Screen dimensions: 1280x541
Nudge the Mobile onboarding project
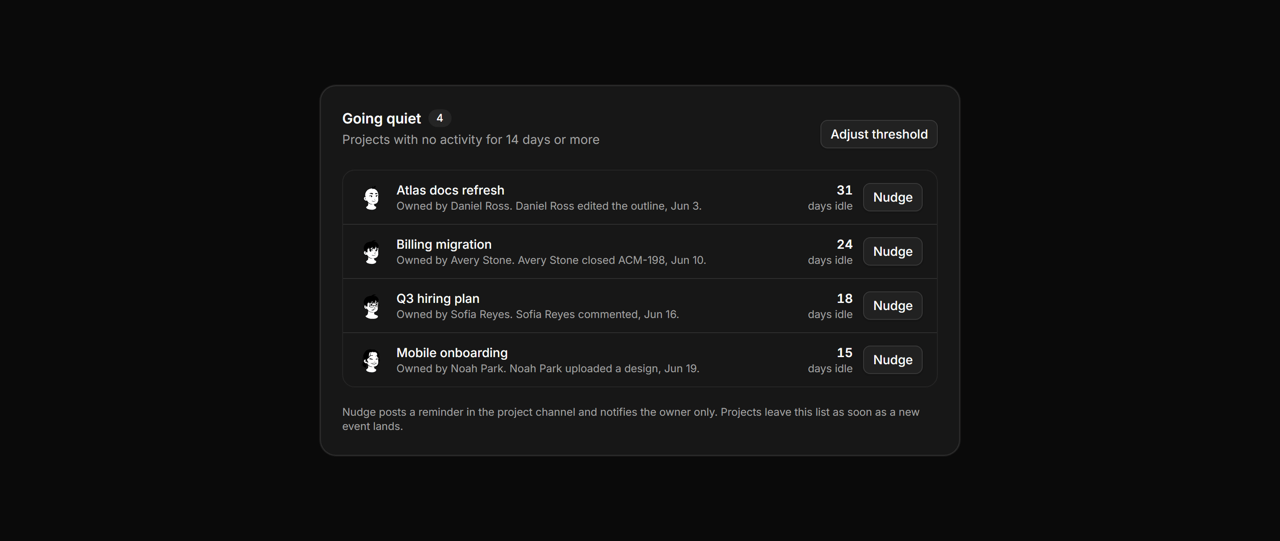892,360
